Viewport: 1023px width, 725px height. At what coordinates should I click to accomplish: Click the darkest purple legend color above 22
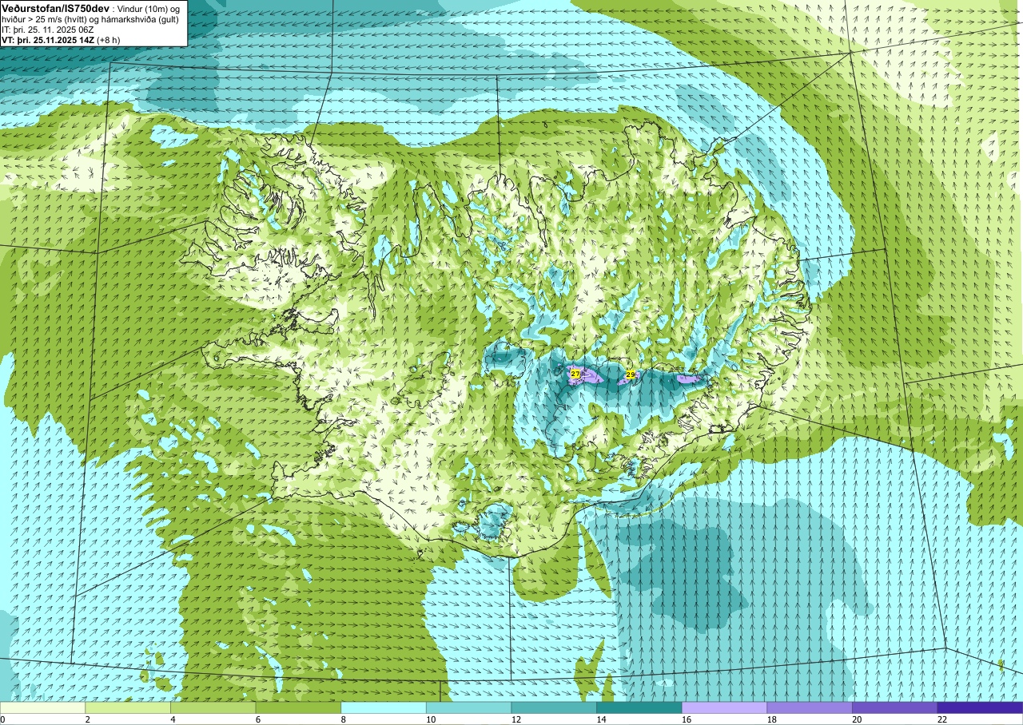[981, 707]
